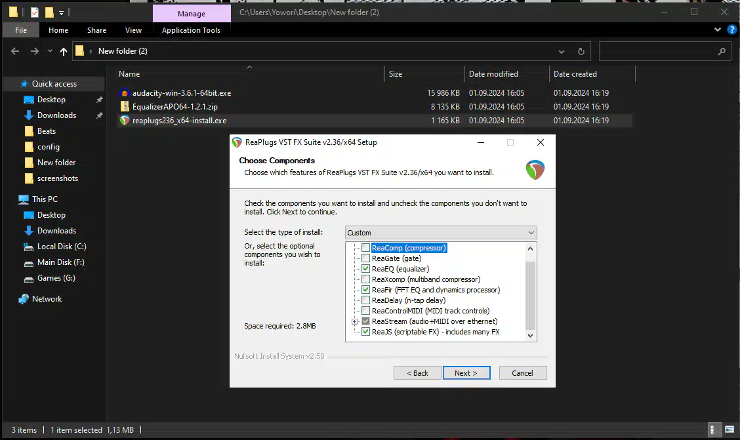Click the breadcrumb chevron before New folder (2)

91,51
